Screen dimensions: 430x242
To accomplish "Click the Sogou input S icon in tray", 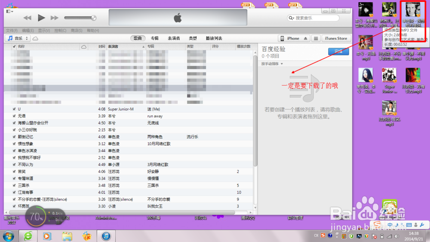I will [x=323, y=236].
